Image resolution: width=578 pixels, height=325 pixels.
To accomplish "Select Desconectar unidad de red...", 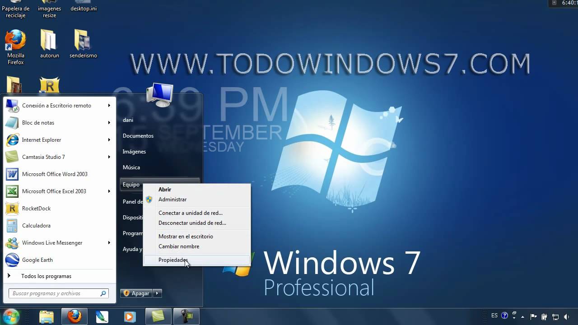I will coord(197,223).
